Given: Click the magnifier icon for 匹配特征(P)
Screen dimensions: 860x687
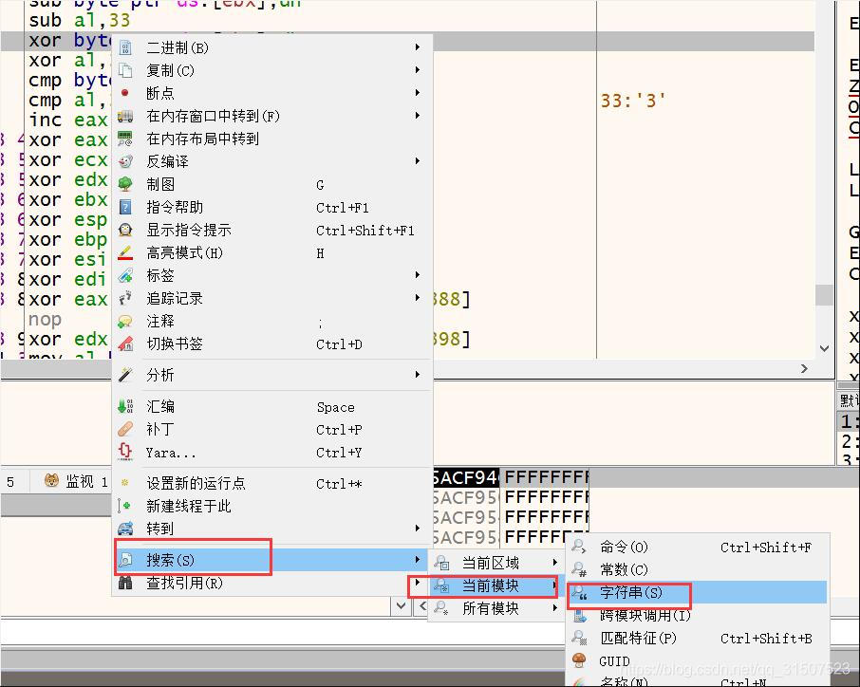Looking at the screenshot, I should 580,638.
